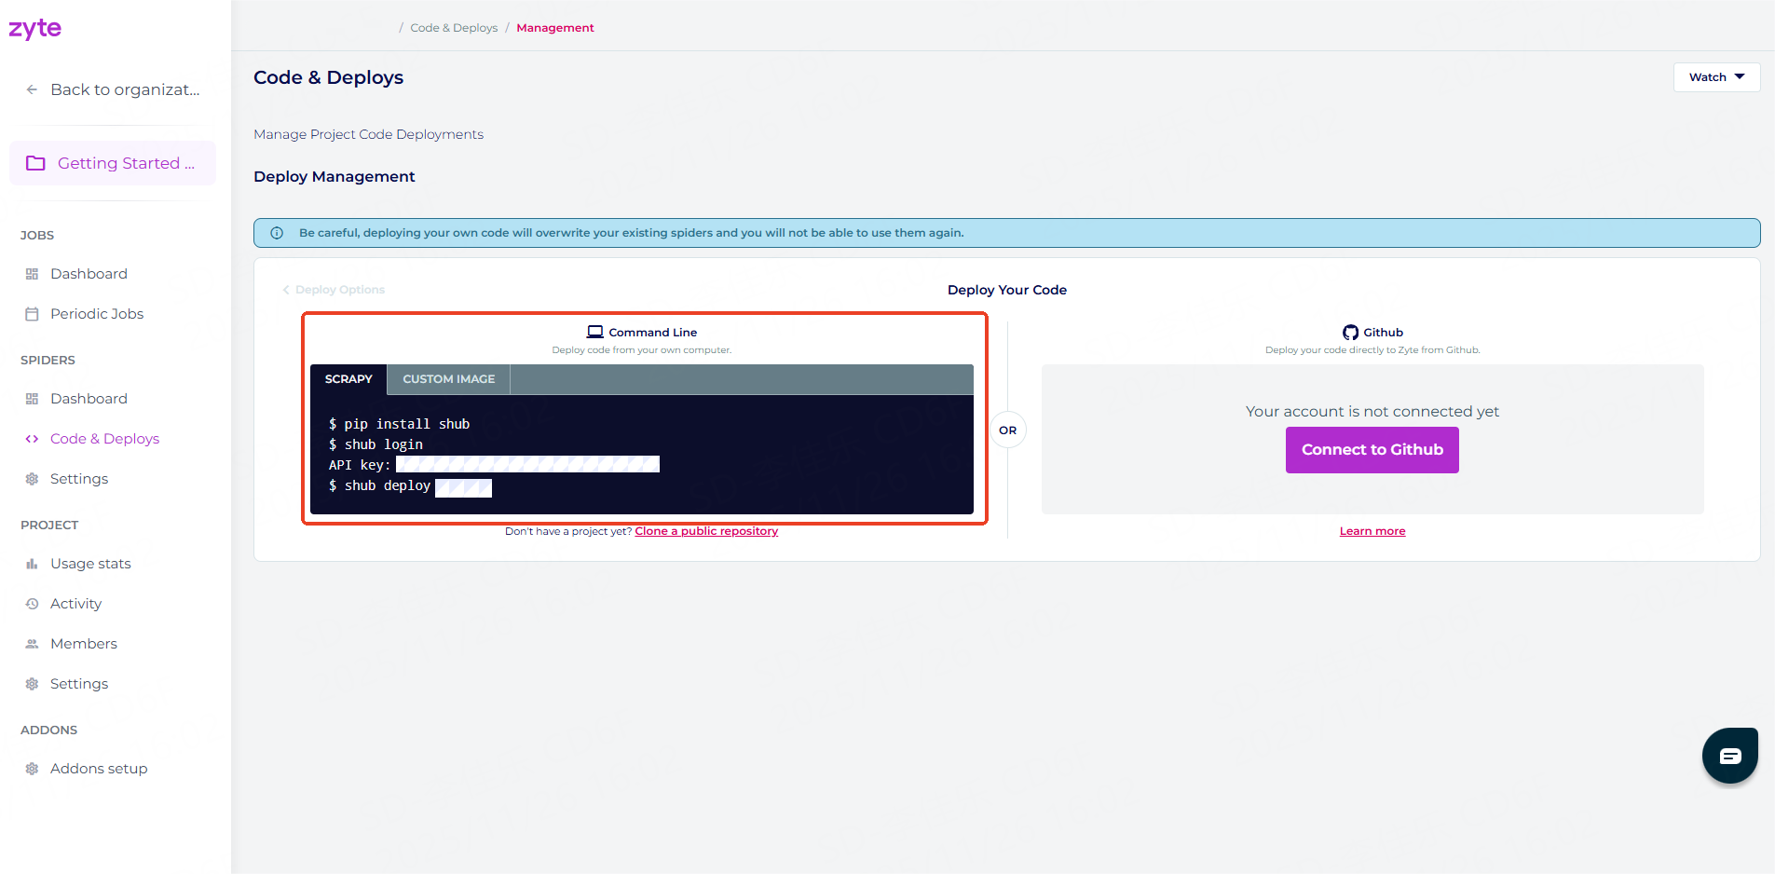Open Addons setup gear icon
The height and width of the screenshot is (874, 1775).
(x=33, y=768)
